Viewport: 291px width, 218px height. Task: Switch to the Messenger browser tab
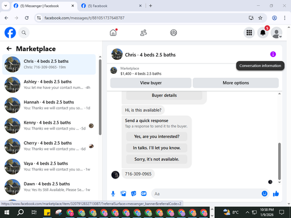(44, 6)
